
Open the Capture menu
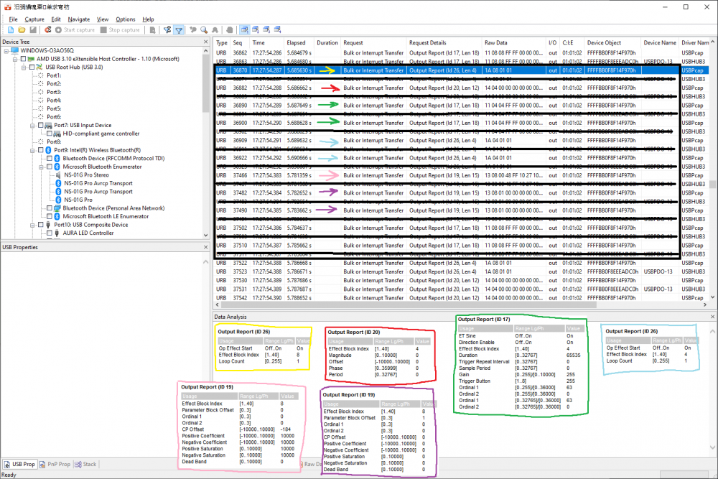click(x=34, y=19)
